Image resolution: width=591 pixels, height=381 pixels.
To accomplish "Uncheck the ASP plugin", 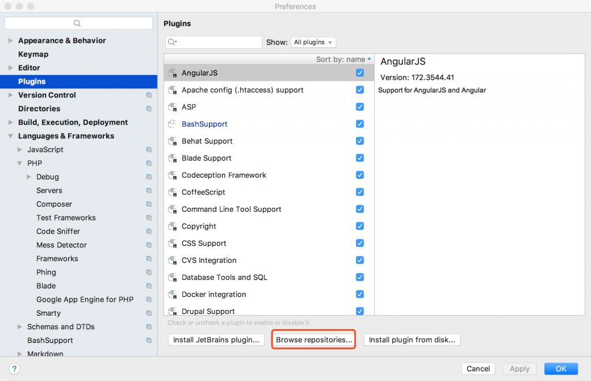I will pos(360,107).
